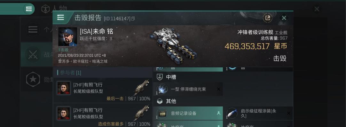Select the 一型 停滞缠绕光束 module icon
Viewport: 346px width, 127px height.
pos(162,89)
